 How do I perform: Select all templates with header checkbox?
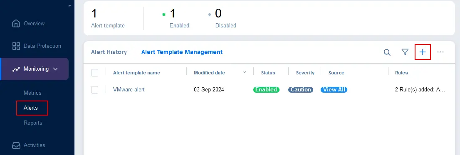pos(95,73)
